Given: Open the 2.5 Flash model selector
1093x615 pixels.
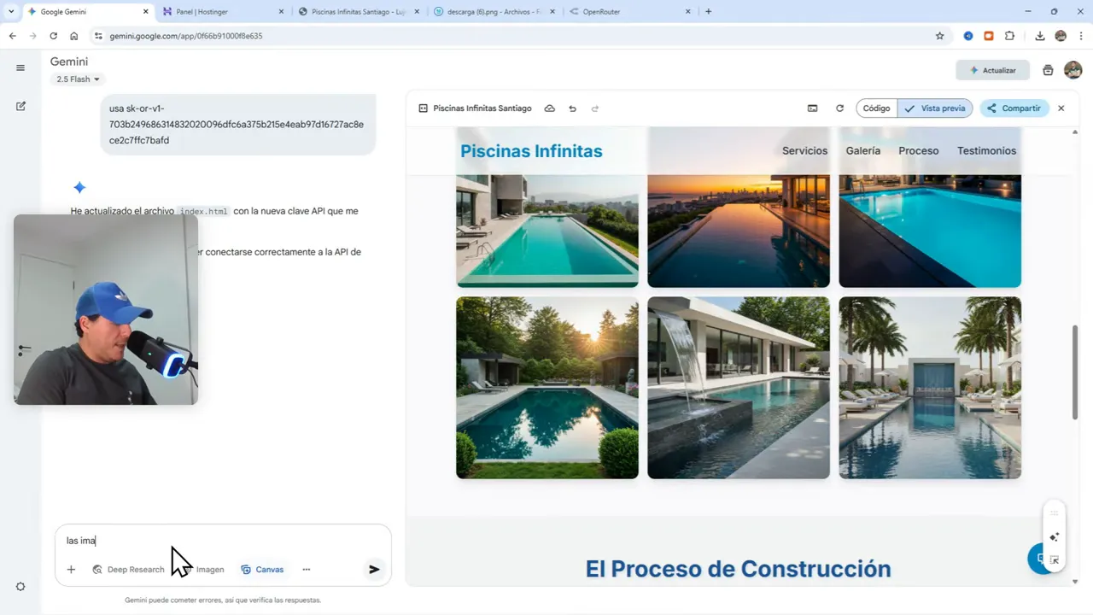Looking at the screenshot, I should pyautogui.click(x=77, y=79).
